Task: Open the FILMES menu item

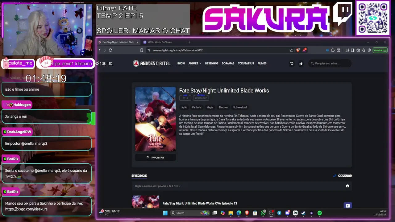Action: tap(262, 64)
